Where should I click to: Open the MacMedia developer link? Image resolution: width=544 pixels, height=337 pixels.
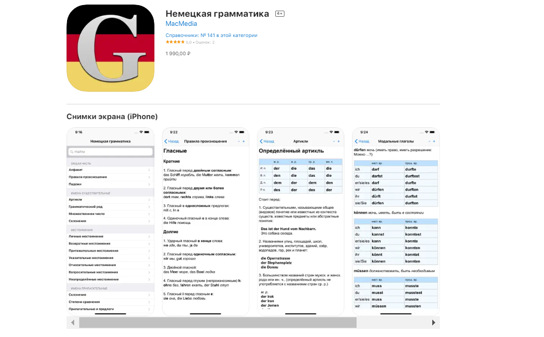coord(181,23)
